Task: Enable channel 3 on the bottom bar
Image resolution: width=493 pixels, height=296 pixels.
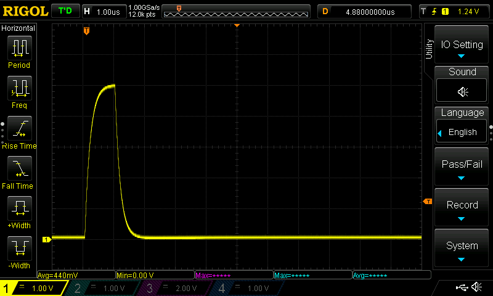Action: pyautogui.click(x=176, y=288)
